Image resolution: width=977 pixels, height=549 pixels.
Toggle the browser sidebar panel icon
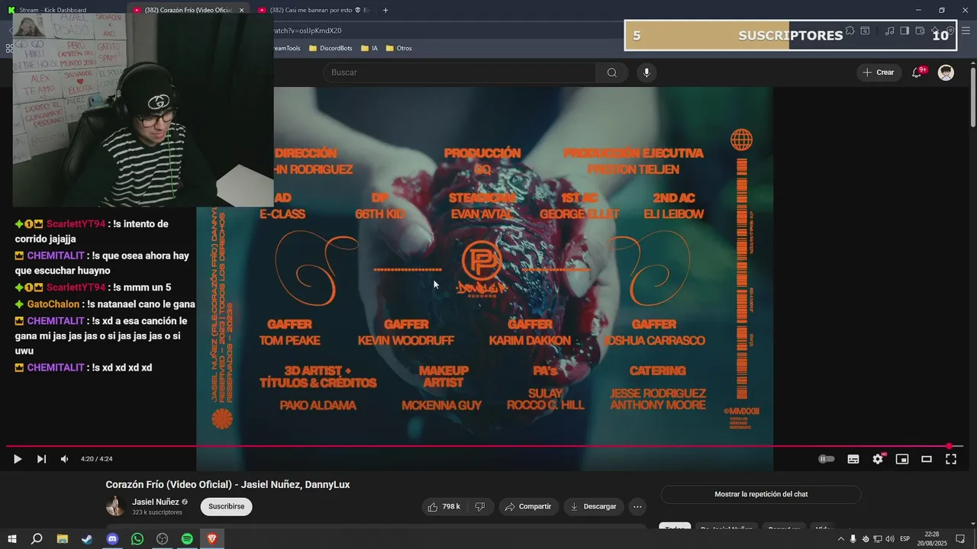coord(904,30)
